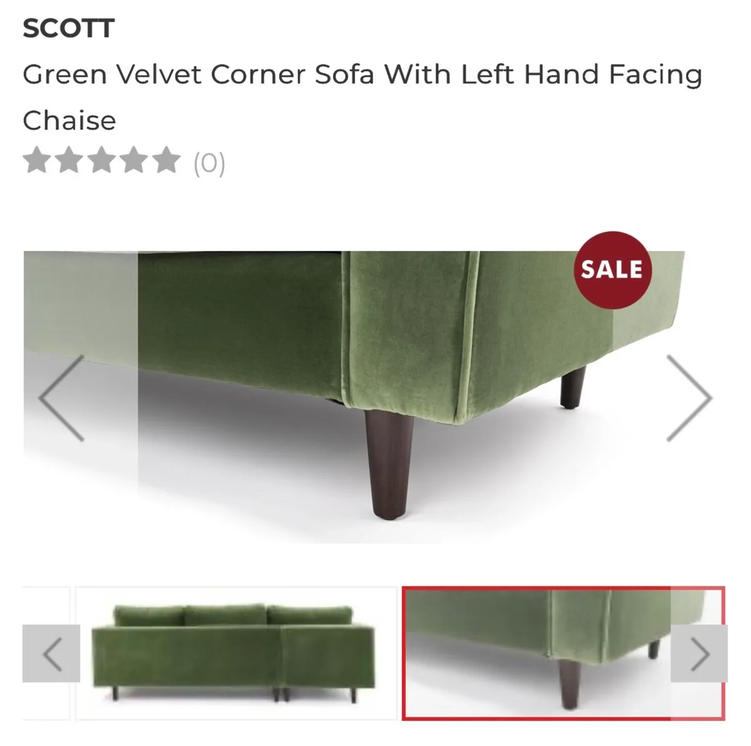Advance to the next main product image

pyautogui.click(x=689, y=398)
